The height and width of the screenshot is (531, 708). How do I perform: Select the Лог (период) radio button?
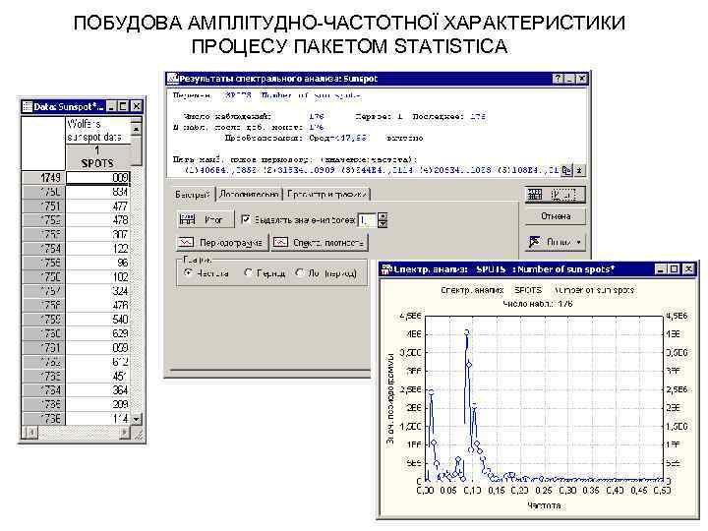tap(299, 272)
